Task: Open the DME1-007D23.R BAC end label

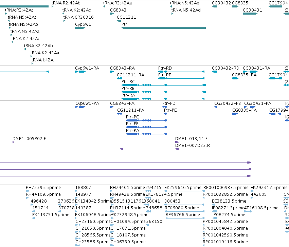Action: point(193,146)
